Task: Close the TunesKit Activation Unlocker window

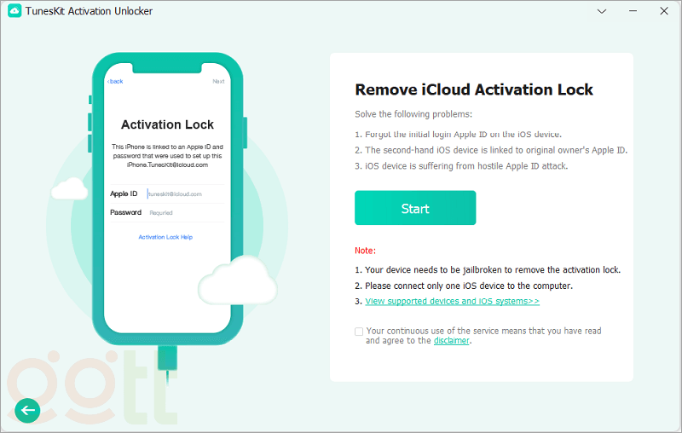Action: [x=663, y=12]
